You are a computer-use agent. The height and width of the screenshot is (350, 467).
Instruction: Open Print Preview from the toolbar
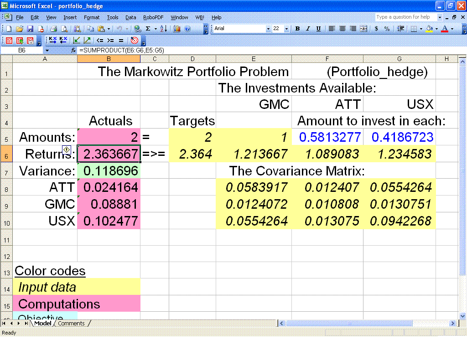tap(64, 29)
